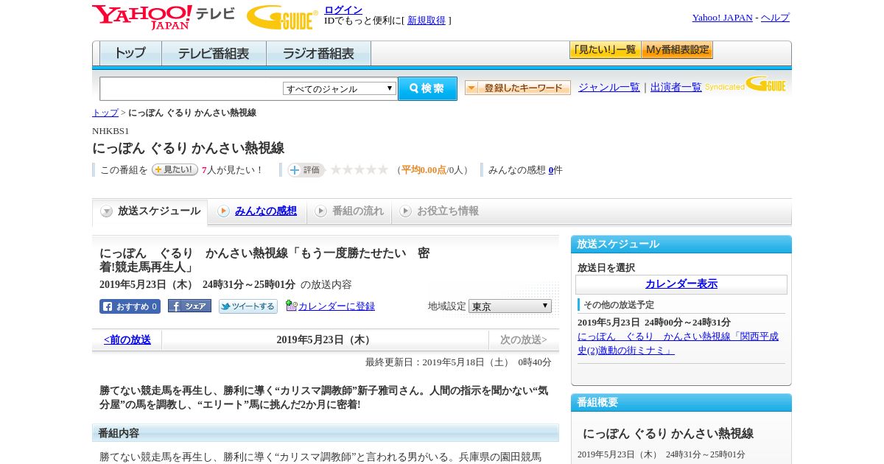Viewport: 884px width, 464px height.
Task: Click the Facebook おすすめ button
Action: tap(130, 306)
